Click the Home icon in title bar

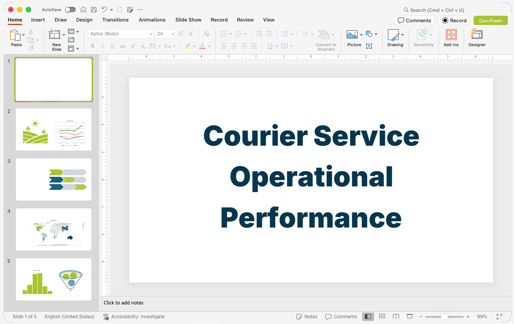(x=83, y=10)
